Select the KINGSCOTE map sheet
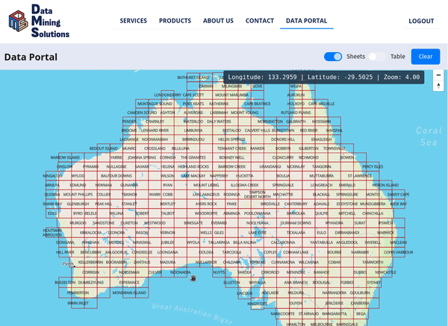 [258, 304]
